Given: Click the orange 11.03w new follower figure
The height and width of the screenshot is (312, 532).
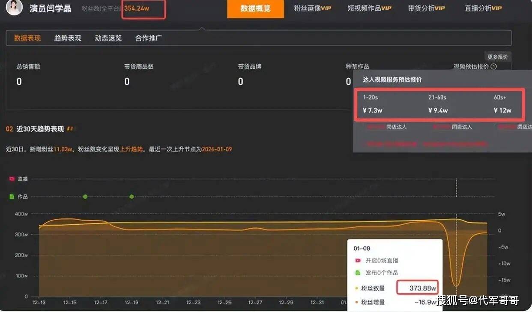Looking at the screenshot, I should point(64,149).
